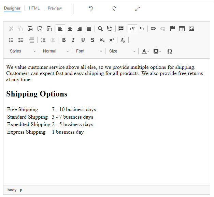
Task: Toggle Bold formatting
Action: [64, 40]
